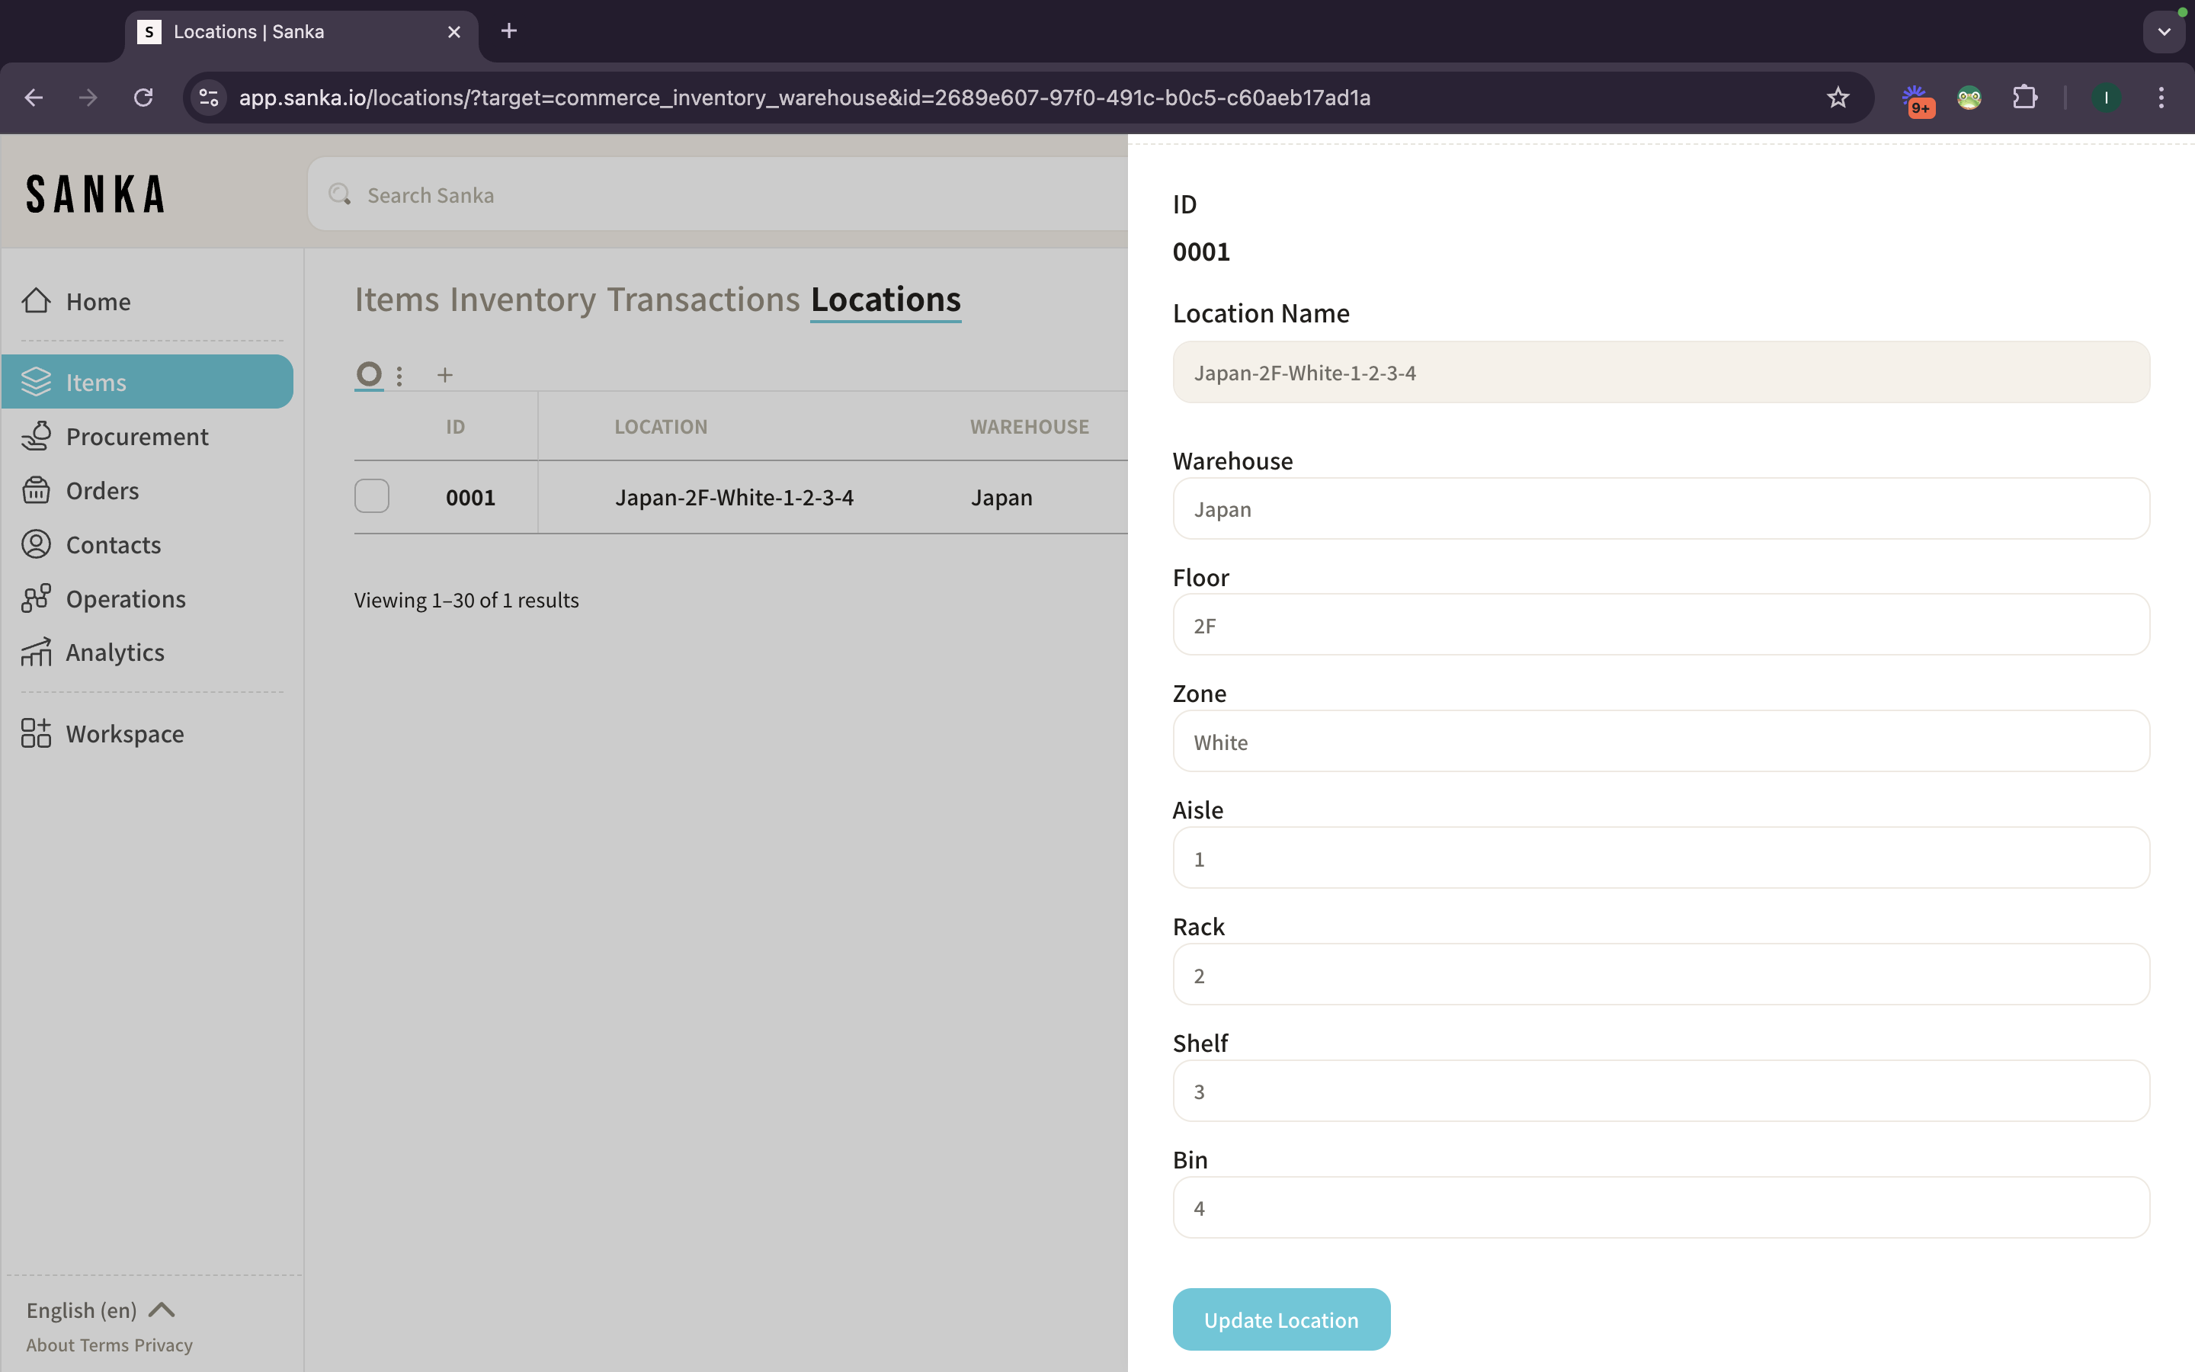Open Chrome's three-dot menu
This screenshot has height=1372, width=2195.
coord(2161,97)
